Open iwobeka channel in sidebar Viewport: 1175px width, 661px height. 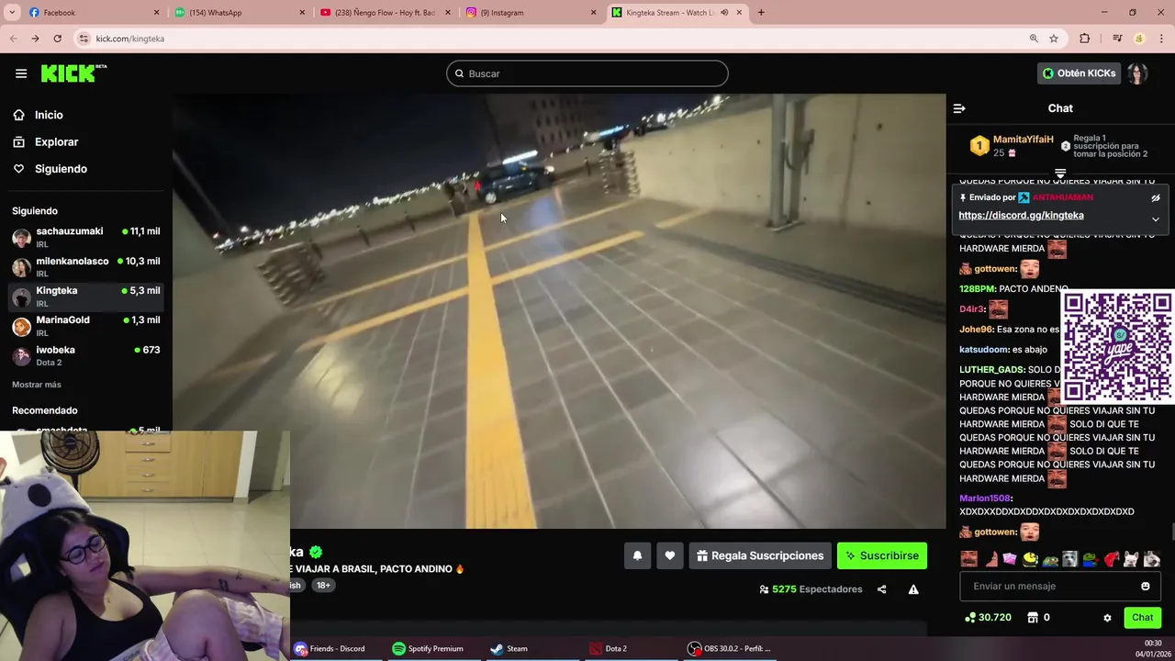point(86,355)
